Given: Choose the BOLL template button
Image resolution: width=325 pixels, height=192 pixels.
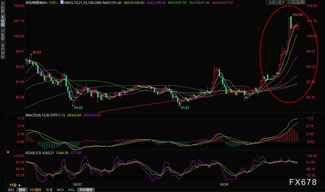Looking at the screenshot, I should click(x=72, y=190).
